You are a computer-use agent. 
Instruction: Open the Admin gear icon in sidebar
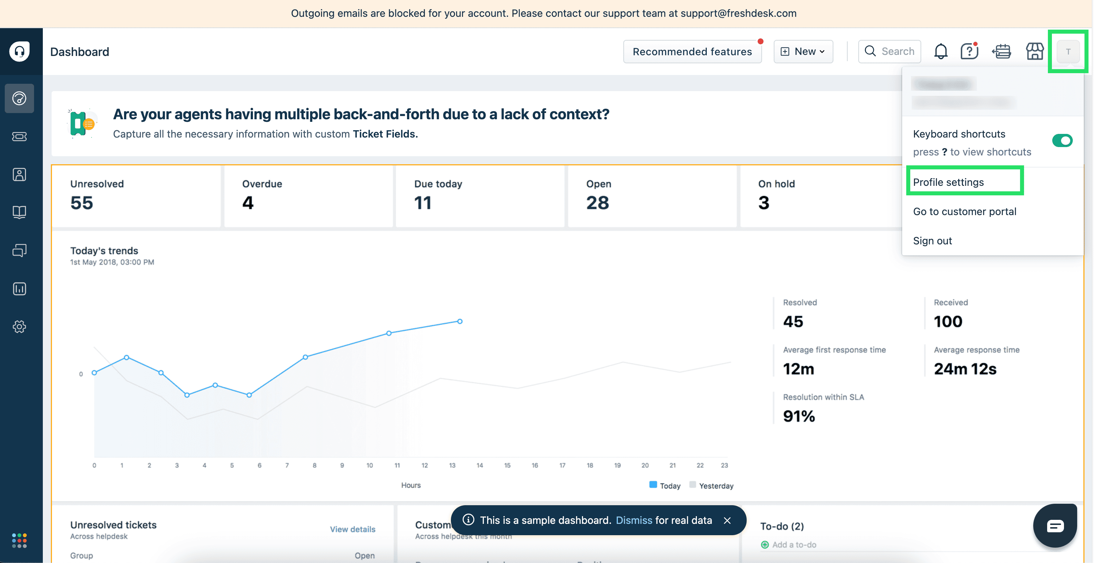tap(19, 327)
